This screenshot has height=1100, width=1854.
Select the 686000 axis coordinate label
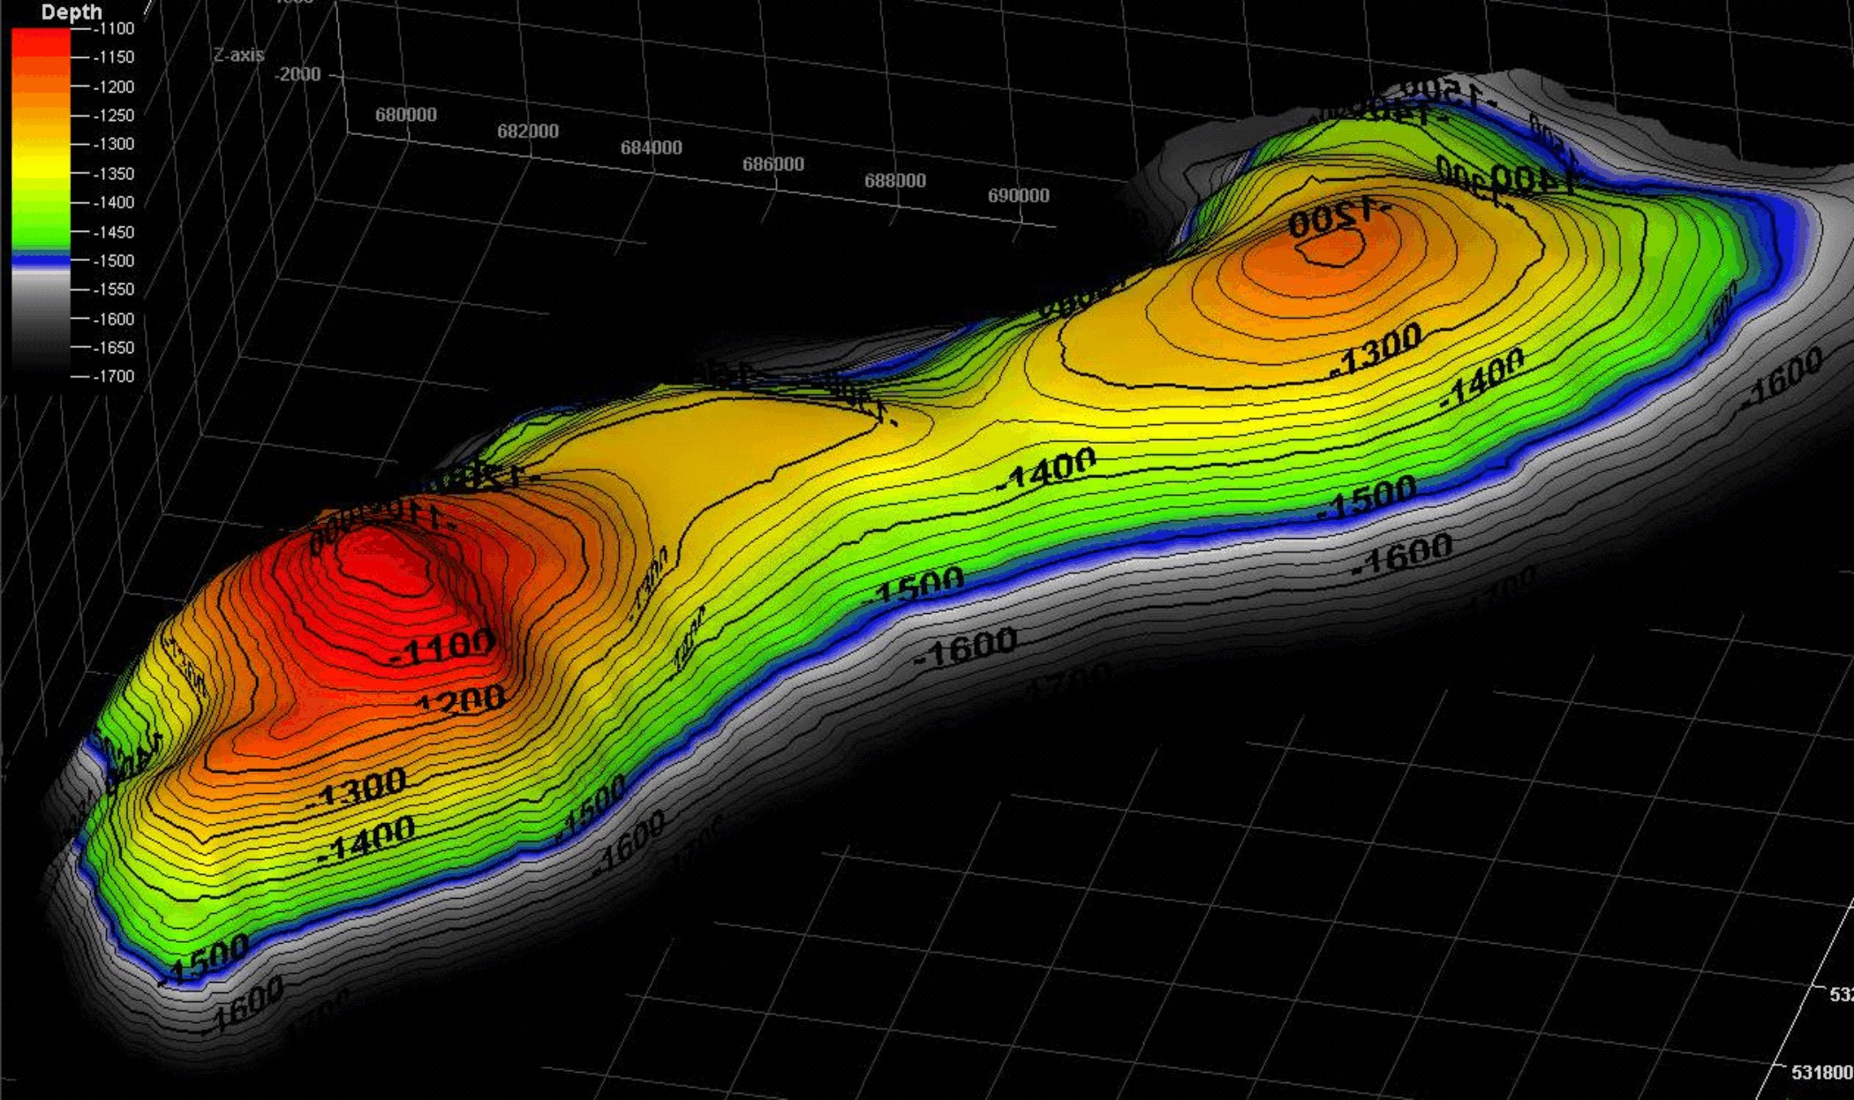click(x=773, y=164)
